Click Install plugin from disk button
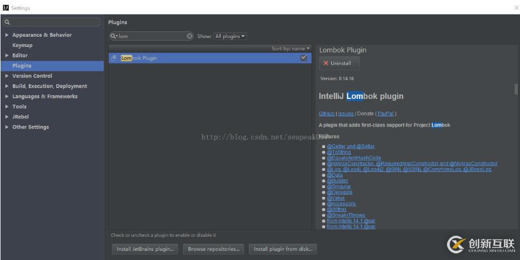Screen dimensions: 520x260 (283, 249)
